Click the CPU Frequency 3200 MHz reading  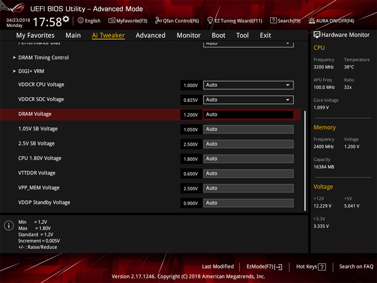324,67
